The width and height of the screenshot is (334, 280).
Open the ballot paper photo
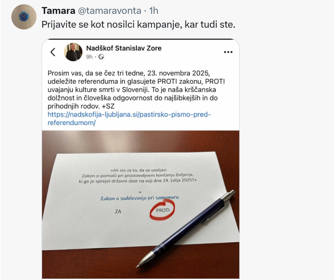141,204
